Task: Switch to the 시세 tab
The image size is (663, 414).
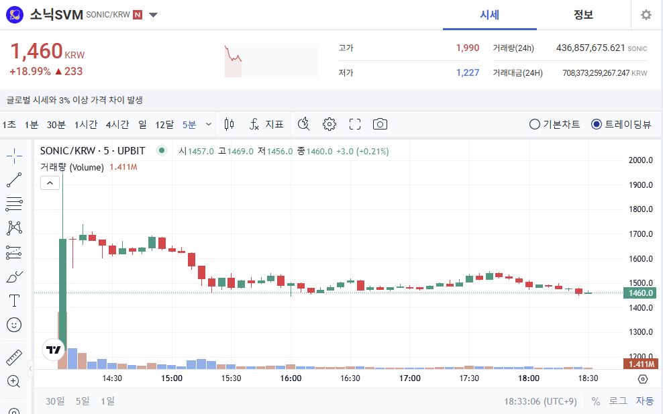Action: coord(489,15)
